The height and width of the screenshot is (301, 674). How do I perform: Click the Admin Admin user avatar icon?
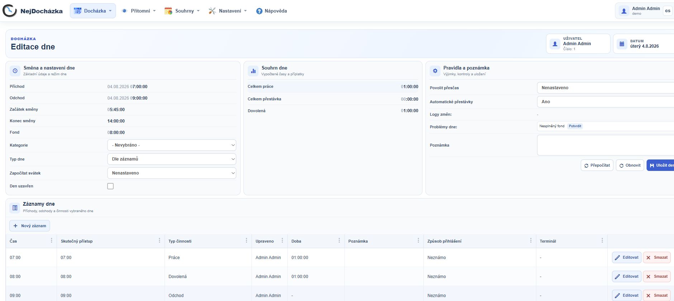click(624, 11)
